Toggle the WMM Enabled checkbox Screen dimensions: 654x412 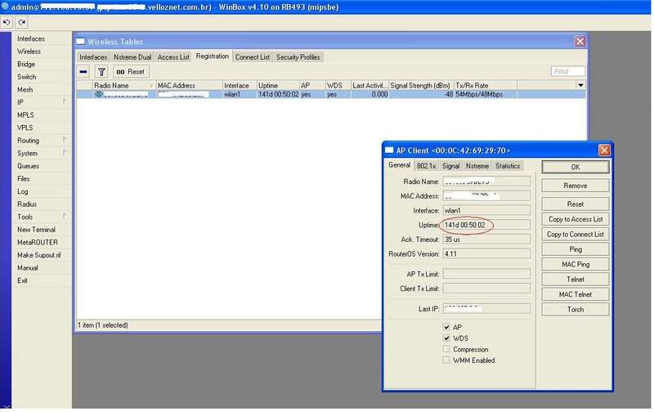click(x=446, y=360)
